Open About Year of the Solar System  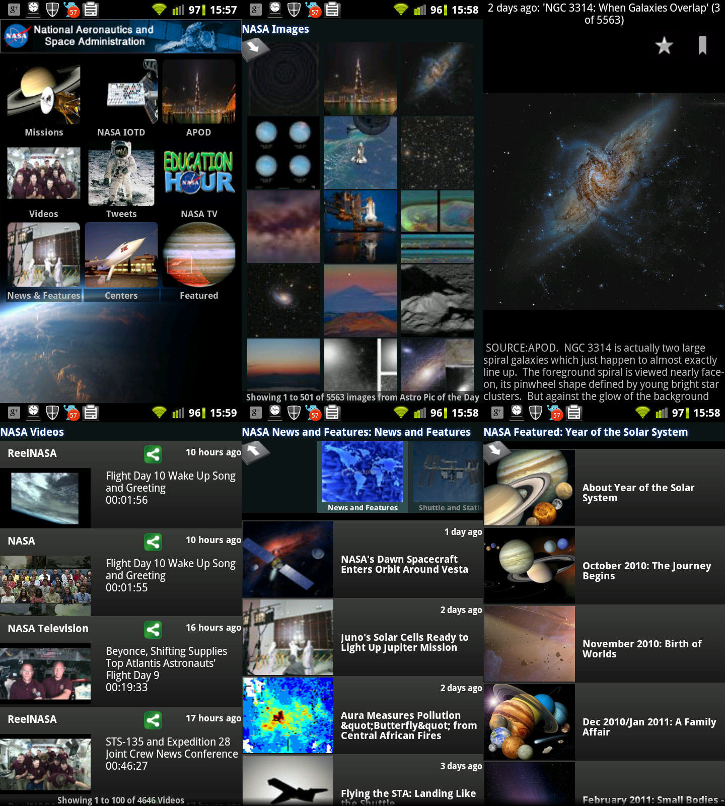pos(604,488)
